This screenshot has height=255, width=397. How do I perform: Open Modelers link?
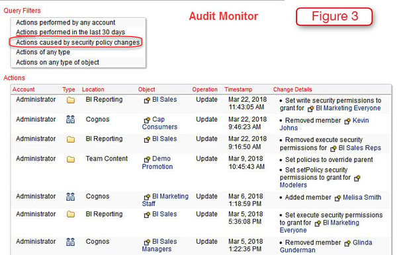293,185
